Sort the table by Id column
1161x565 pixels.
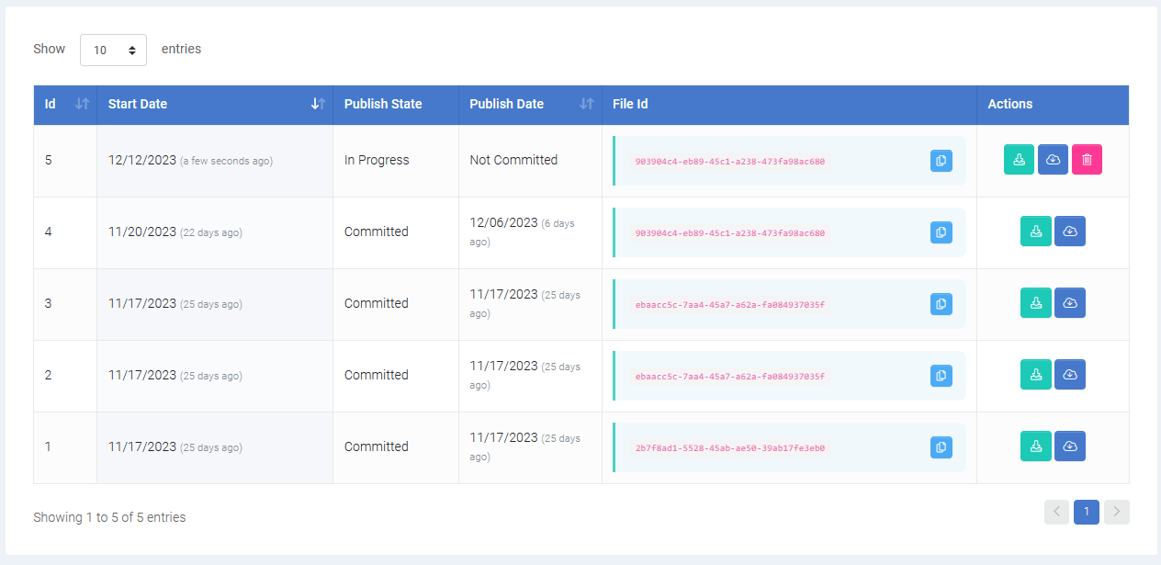65,105
